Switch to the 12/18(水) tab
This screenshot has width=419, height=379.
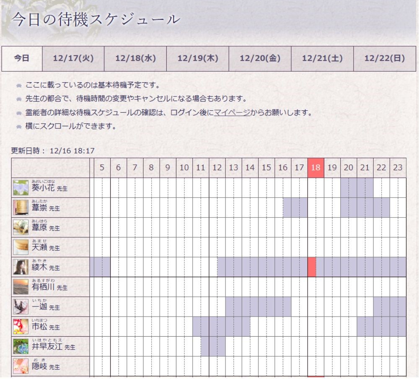(135, 59)
